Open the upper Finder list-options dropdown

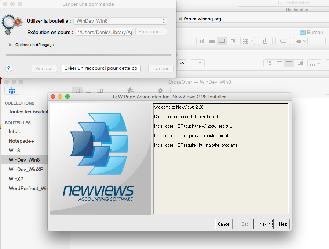[300, 41]
